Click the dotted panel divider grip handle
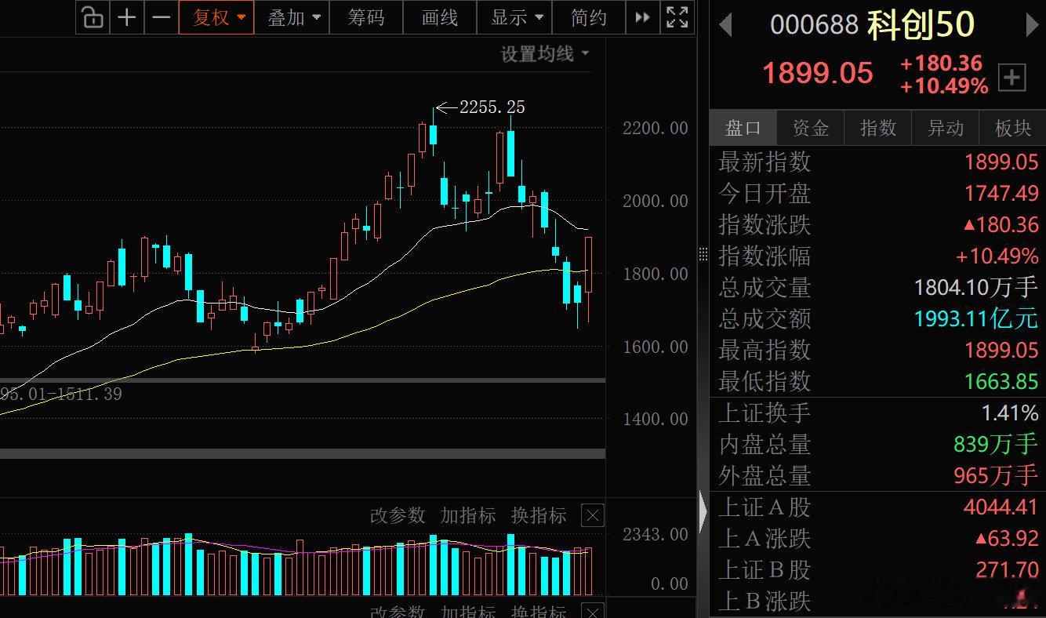 703,254
